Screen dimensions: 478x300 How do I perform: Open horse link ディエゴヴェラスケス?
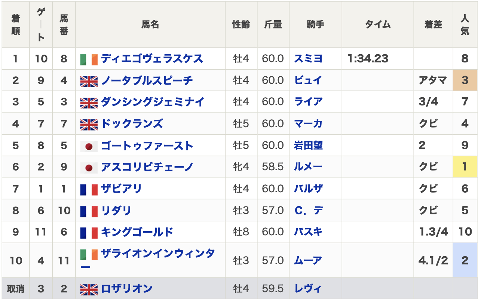pyautogui.click(x=152, y=59)
